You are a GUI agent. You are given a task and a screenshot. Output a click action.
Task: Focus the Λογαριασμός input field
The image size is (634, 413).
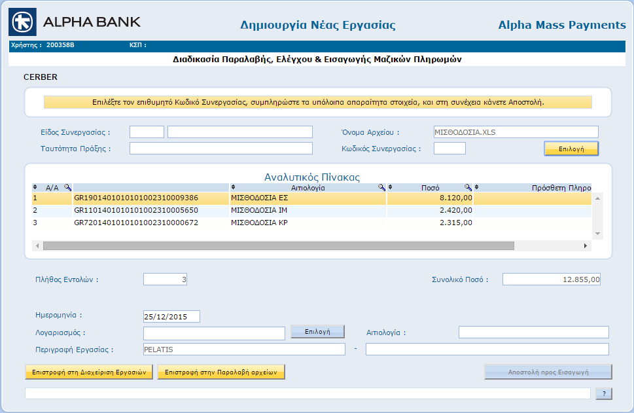click(215, 333)
